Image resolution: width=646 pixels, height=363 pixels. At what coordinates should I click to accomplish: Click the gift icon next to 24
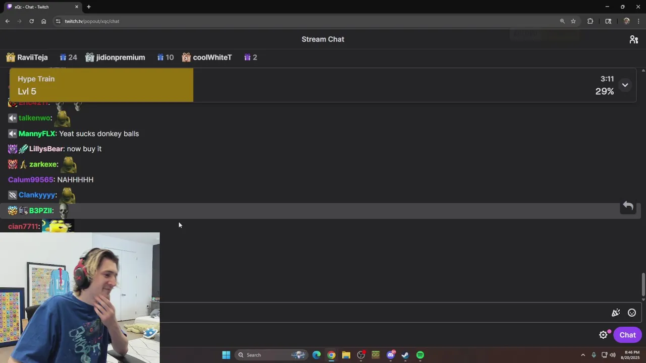[x=63, y=57]
